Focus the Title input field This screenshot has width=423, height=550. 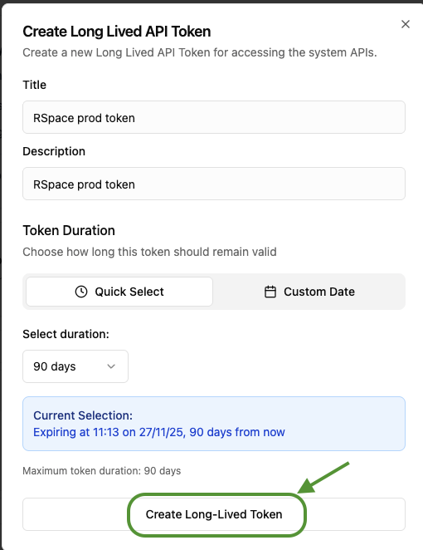(214, 117)
